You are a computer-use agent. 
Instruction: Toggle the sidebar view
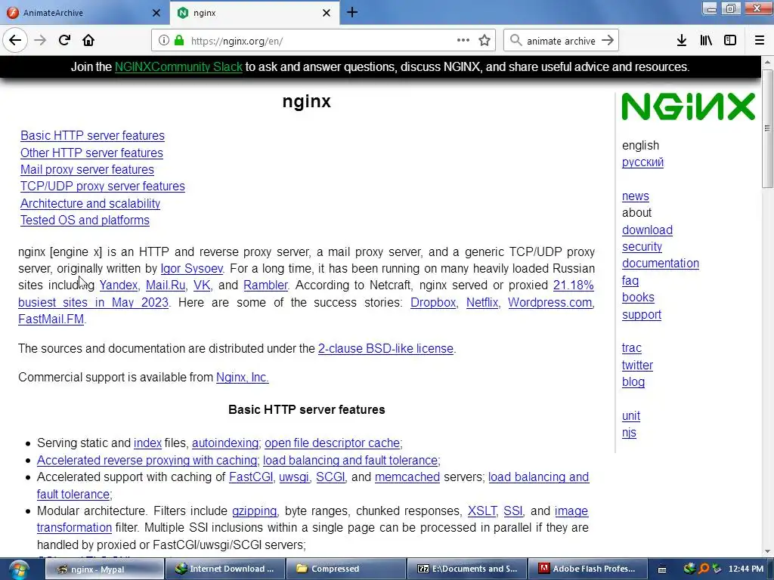point(730,41)
